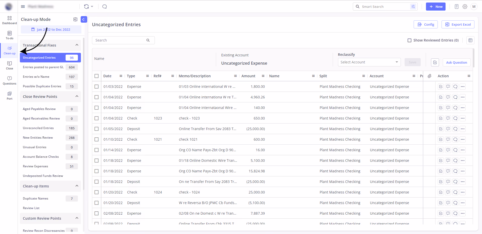Open Questions in the sidebar

(x=10, y=81)
